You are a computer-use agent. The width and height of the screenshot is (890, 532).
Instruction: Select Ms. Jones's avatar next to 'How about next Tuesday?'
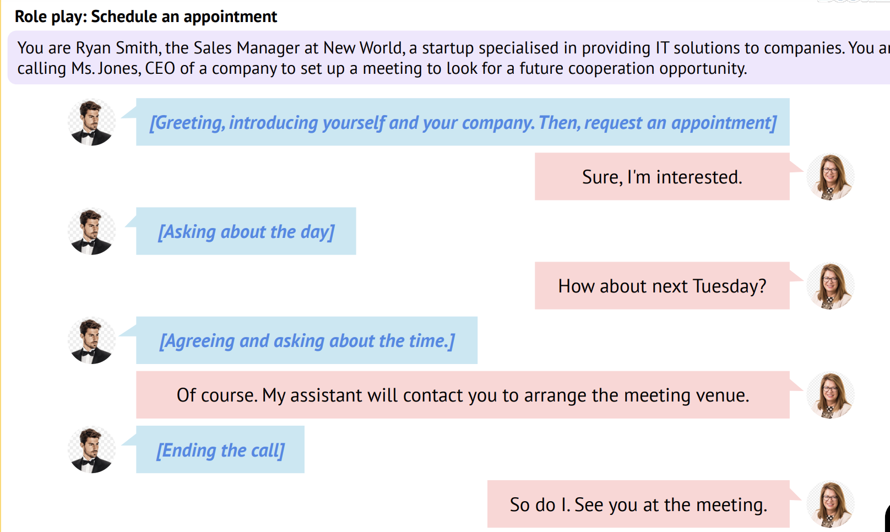point(830,286)
